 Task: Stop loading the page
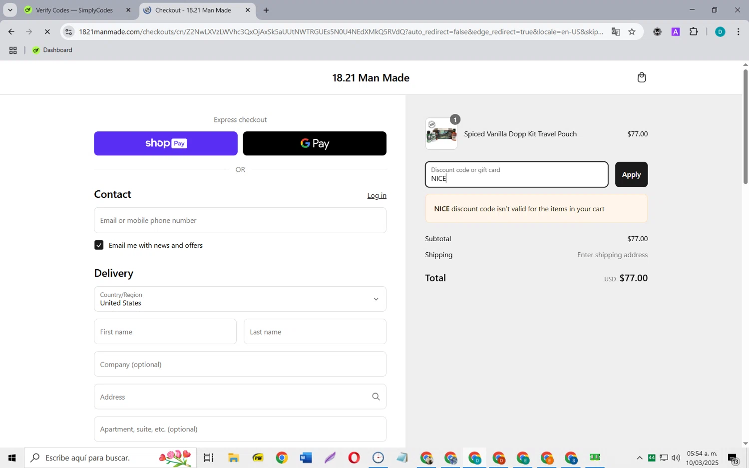pyautogui.click(x=47, y=32)
